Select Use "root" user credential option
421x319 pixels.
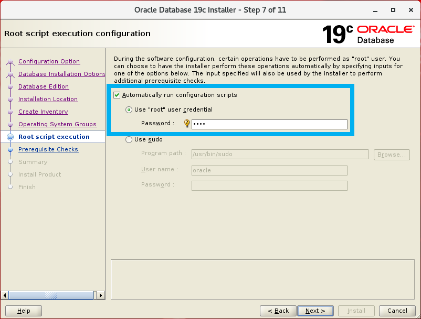(x=129, y=110)
